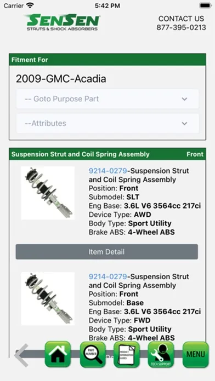This screenshot has height=381, width=215.
Task: Call the 877-395-0213 contact number
Action: (181, 27)
